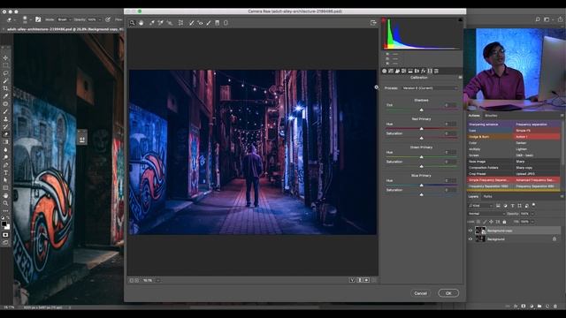566x318 pixels.
Task: Toggle type layer filter in Layers panel
Action: [x=513, y=206]
